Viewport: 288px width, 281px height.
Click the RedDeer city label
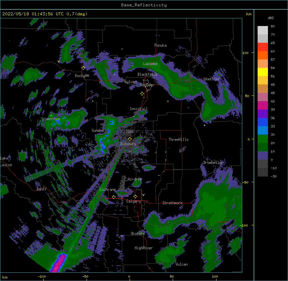tap(147, 85)
